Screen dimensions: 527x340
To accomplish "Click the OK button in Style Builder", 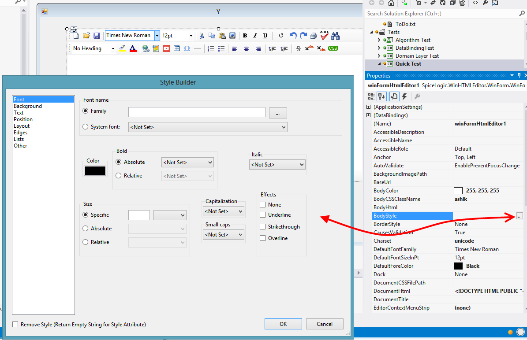I will [283, 324].
